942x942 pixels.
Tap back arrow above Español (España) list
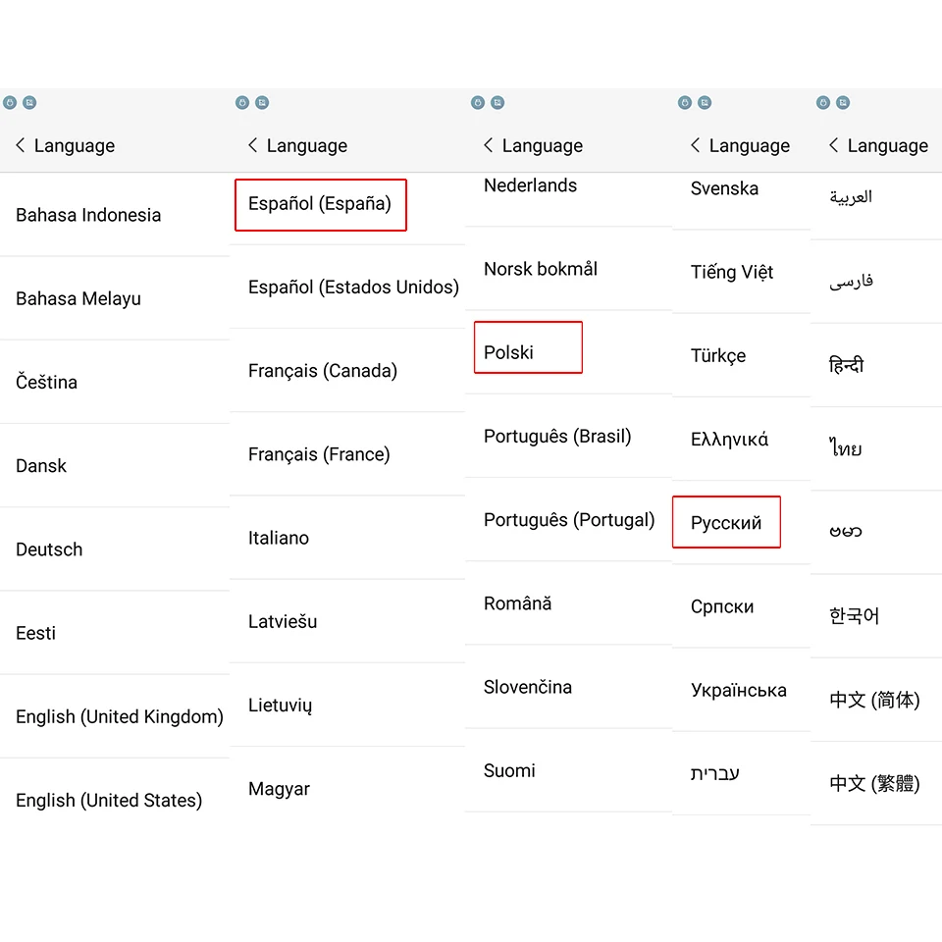(x=253, y=145)
